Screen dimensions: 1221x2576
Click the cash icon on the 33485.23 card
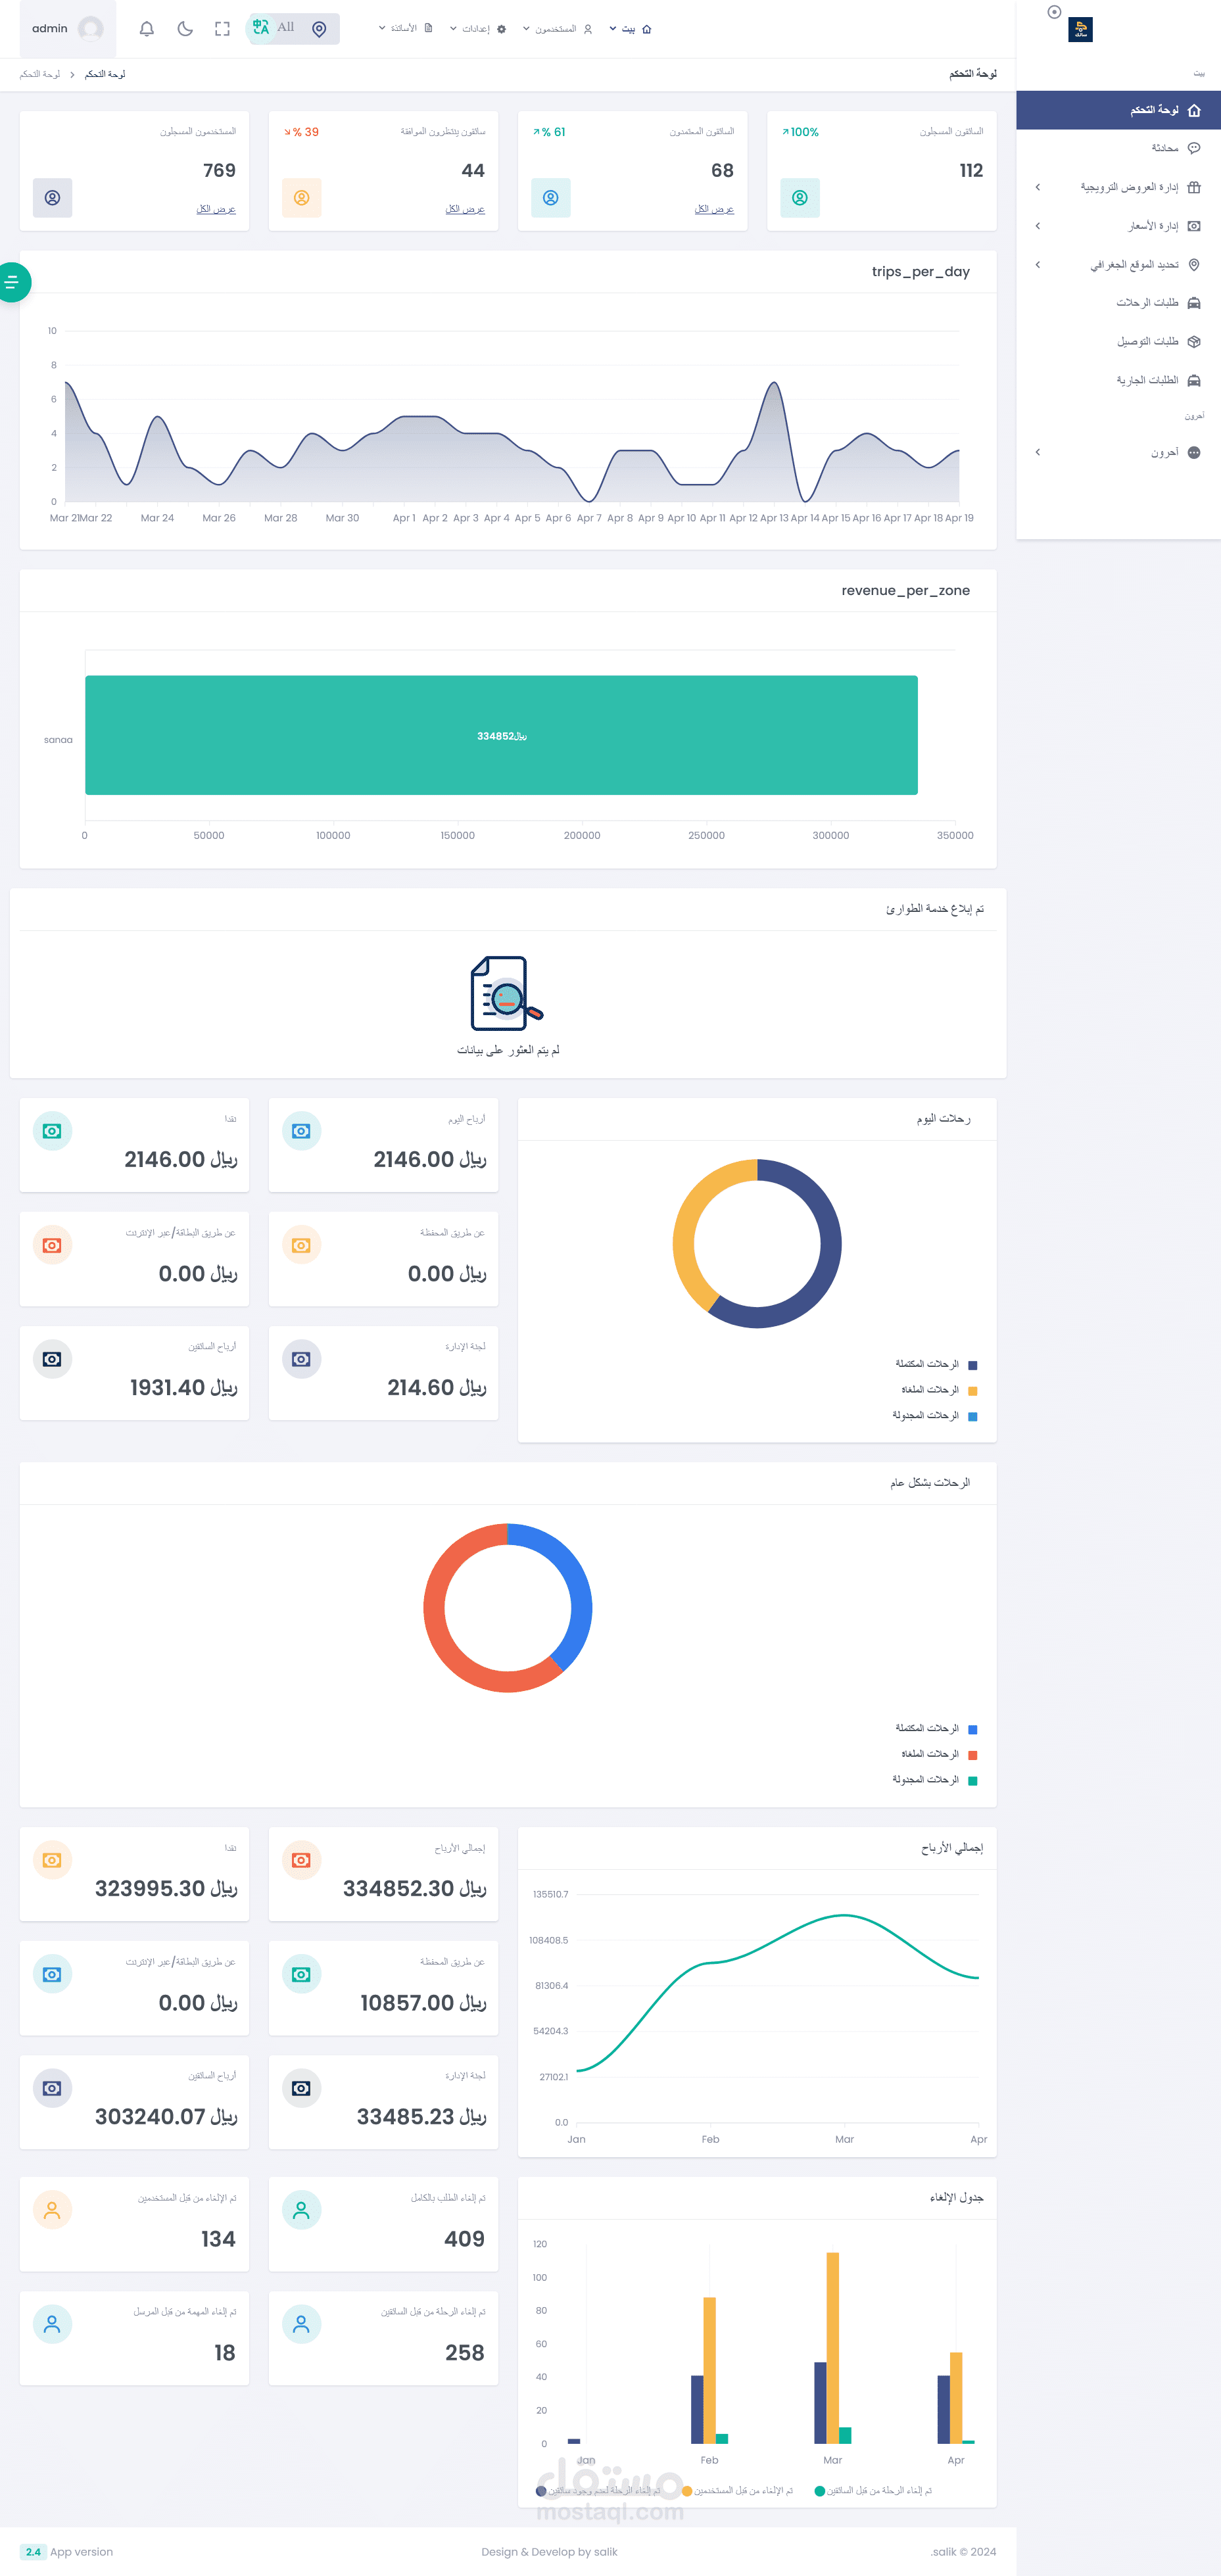[301, 2088]
